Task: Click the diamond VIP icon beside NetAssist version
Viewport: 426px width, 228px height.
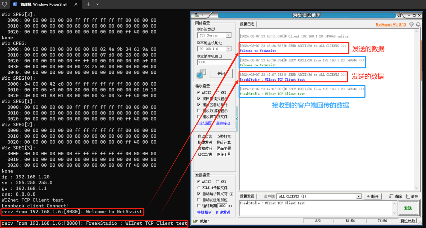Action: coord(411,25)
